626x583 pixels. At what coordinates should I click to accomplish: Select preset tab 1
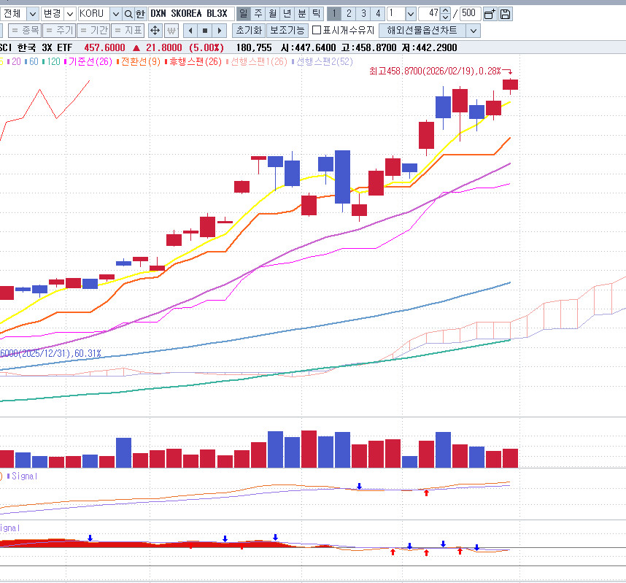click(334, 14)
